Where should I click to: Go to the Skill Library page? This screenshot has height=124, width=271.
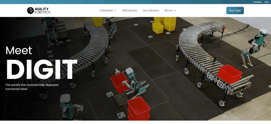130,11
